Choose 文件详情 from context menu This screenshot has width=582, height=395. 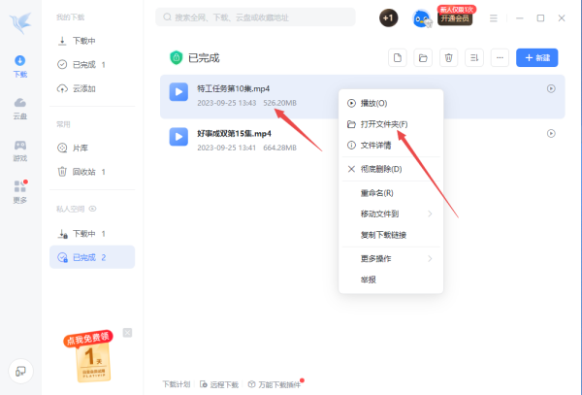click(391, 146)
